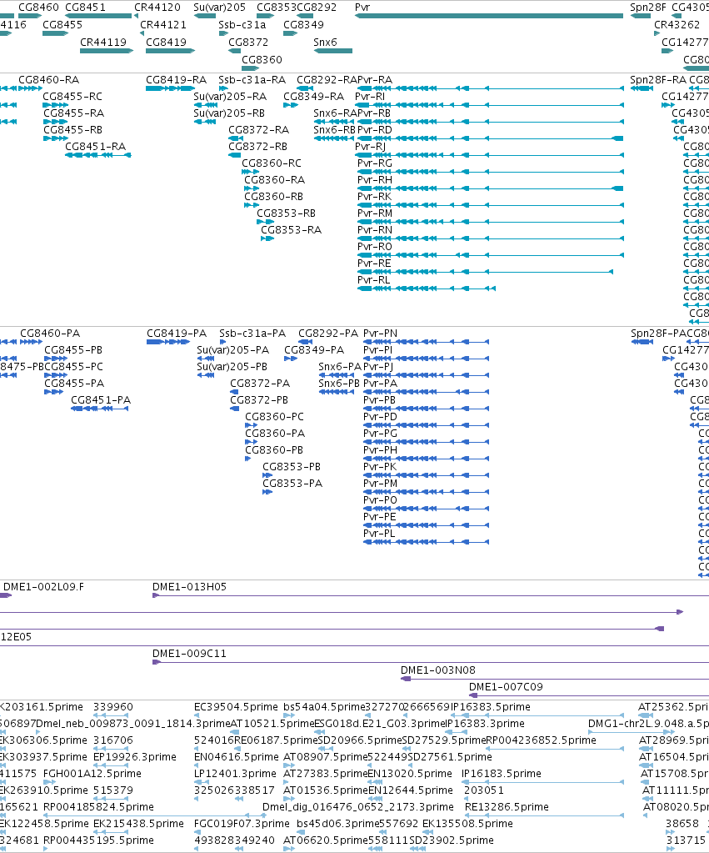Click the Snx6 gene label
The height and width of the screenshot is (853, 709).
click(x=325, y=43)
